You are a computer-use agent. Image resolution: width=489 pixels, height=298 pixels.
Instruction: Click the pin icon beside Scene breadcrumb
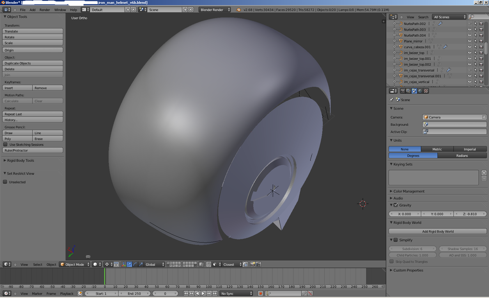pyautogui.click(x=391, y=100)
